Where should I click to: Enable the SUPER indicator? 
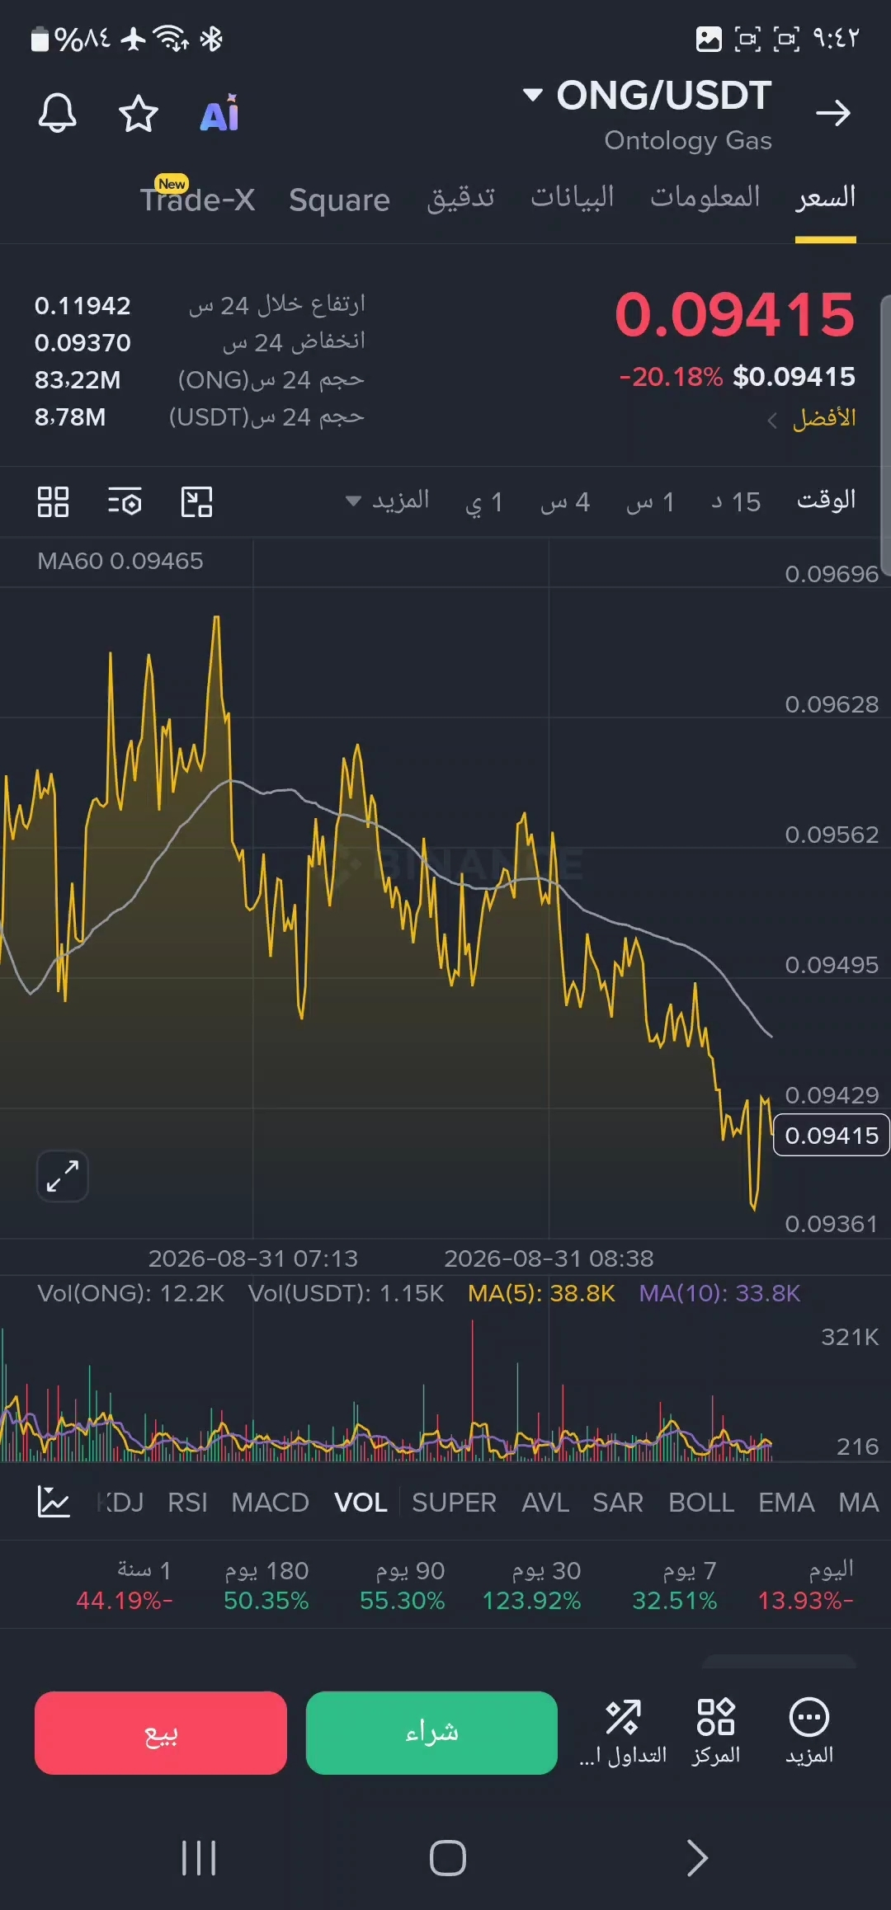tap(454, 1503)
